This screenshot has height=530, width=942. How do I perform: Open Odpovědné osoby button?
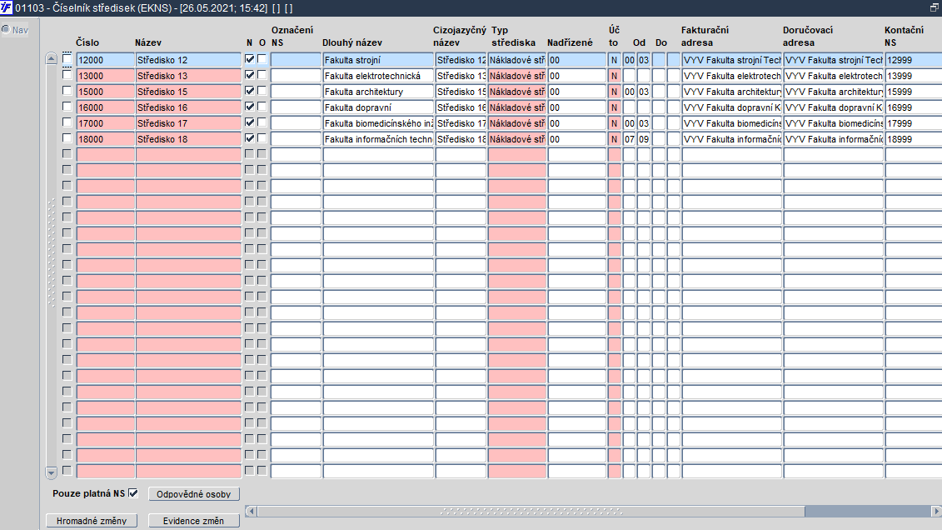tap(193, 494)
